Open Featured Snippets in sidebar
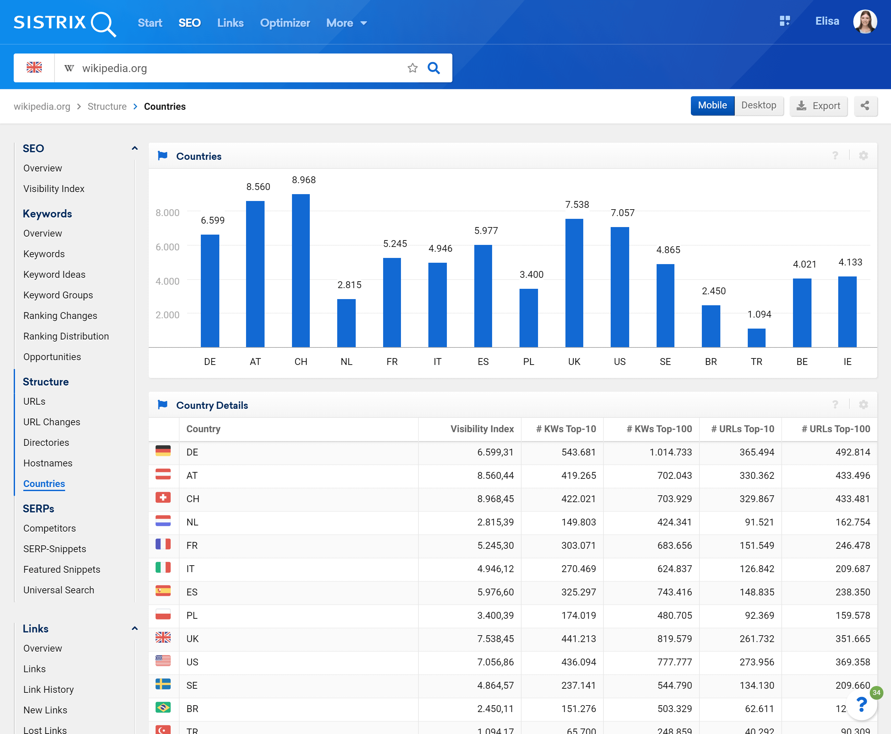This screenshot has height=734, width=891. pyautogui.click(x=62, y=569)
